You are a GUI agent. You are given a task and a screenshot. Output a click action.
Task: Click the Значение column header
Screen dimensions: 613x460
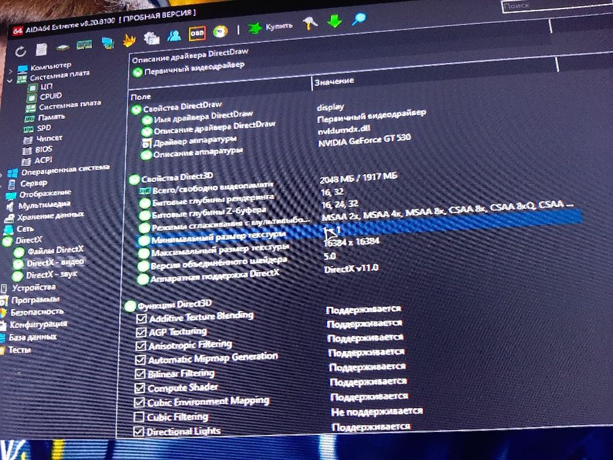(x=334, y=81)
